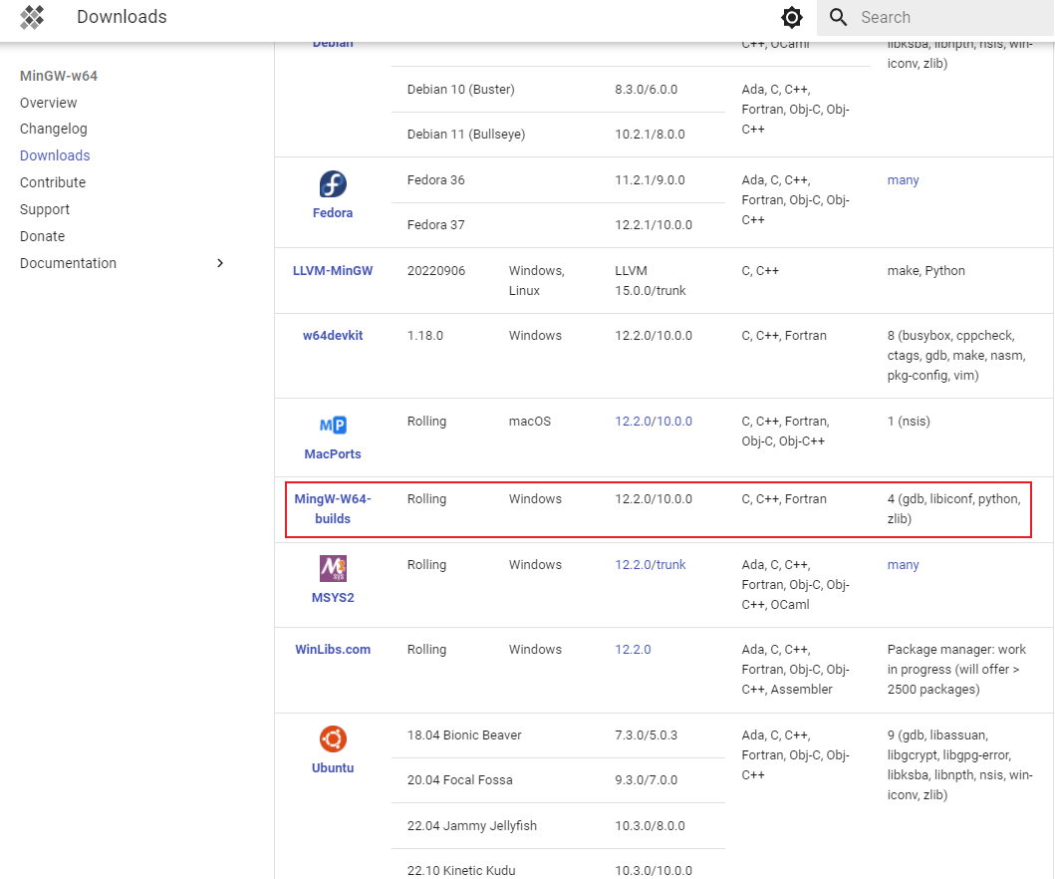Screen dimensions: 1055x879
Task: Open the Fedora link
Action: (333, 212)
